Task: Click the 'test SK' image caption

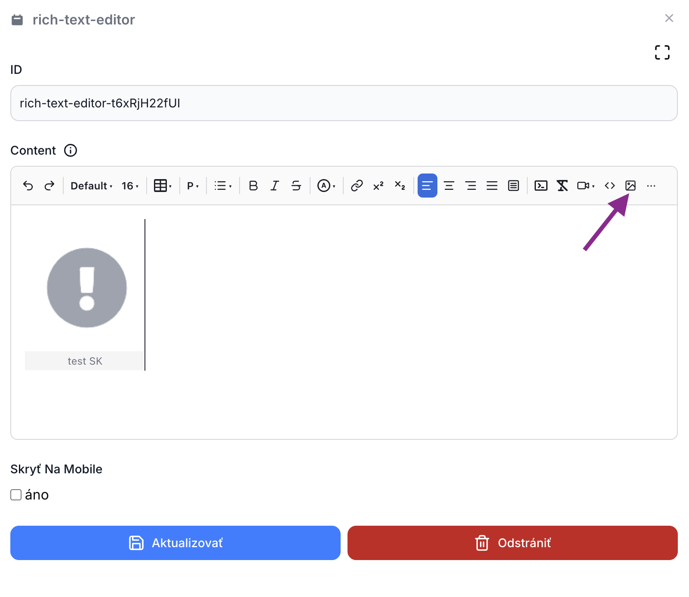Action: pos(85,361)
